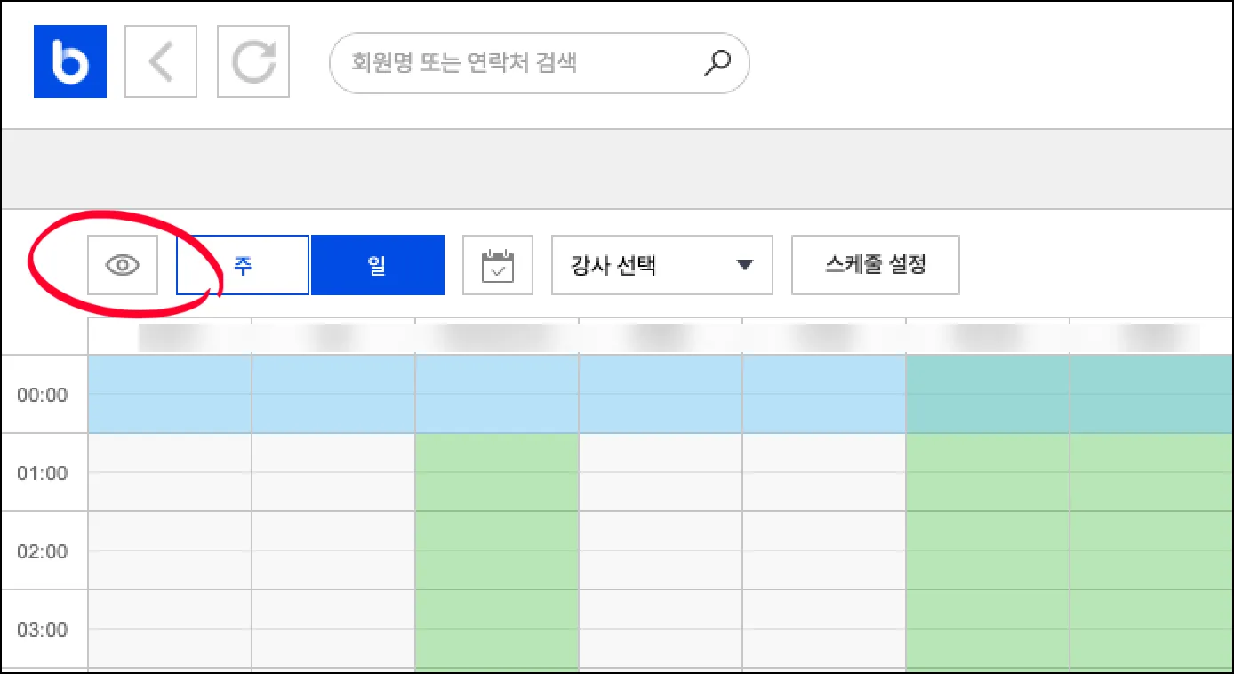The width and height of the screenshot is (1234, 674).
Task: Focus the 회원명 또는 연락처 검색 field
Action: [516, 62]
